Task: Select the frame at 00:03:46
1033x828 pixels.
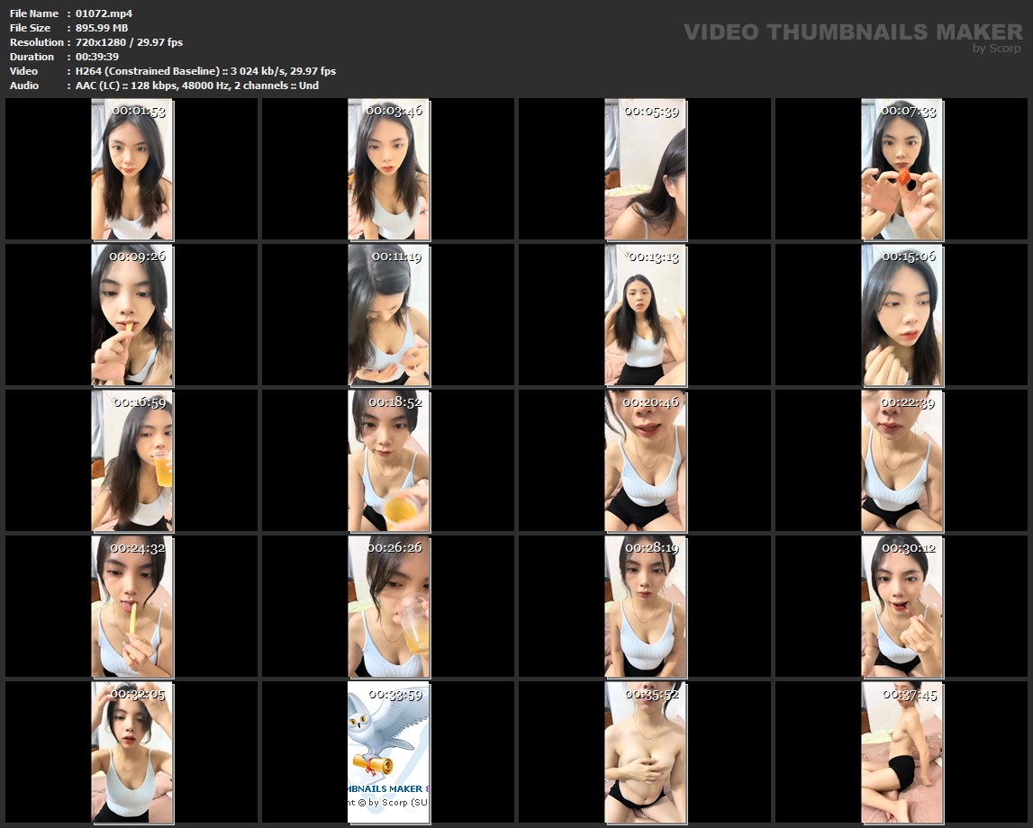Action: click(x=389, y=170)
